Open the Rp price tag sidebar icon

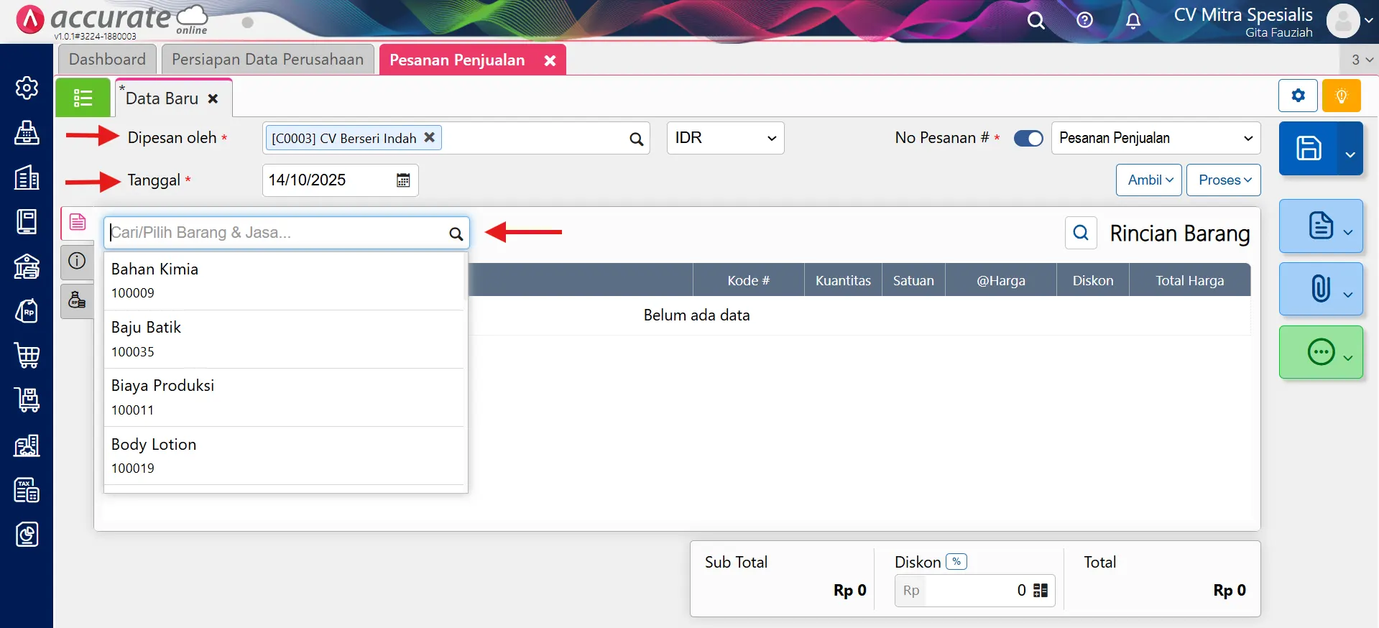(27, 311)
